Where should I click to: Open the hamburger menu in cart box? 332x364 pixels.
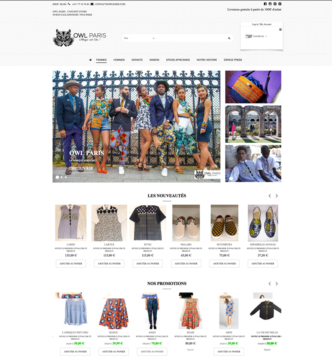click(x=280, y=29)
